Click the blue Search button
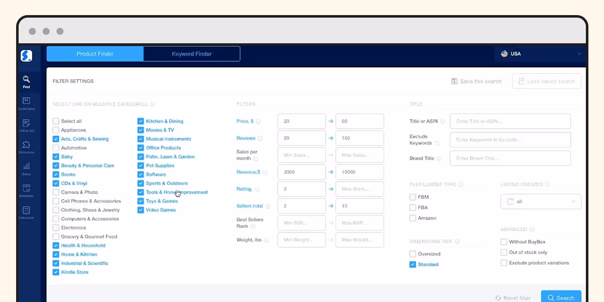604x302 pixels. pyautogui.click(x=561, y=297)
